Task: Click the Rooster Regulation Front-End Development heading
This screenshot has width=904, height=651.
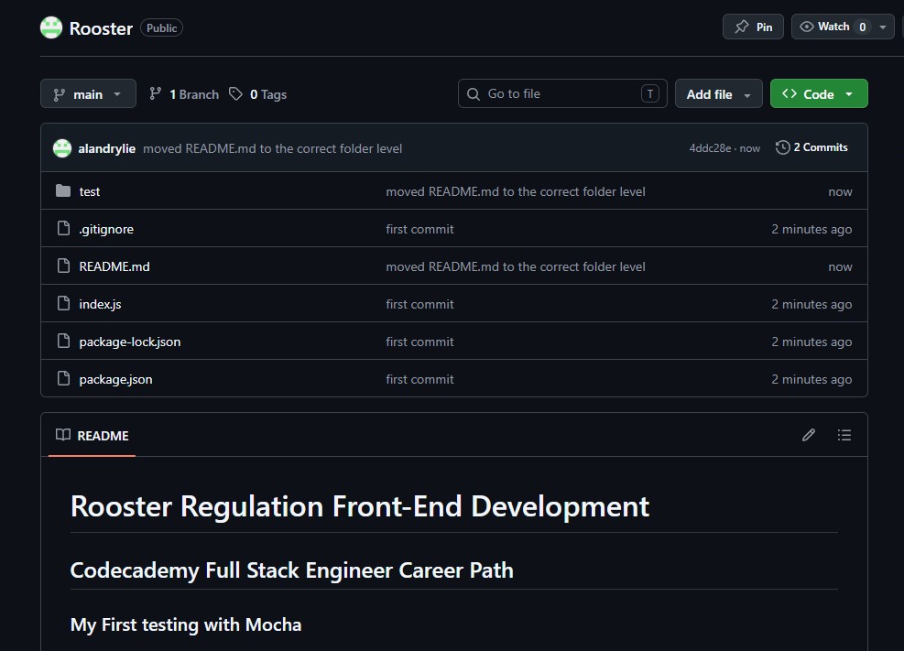Action: [360, 506]
